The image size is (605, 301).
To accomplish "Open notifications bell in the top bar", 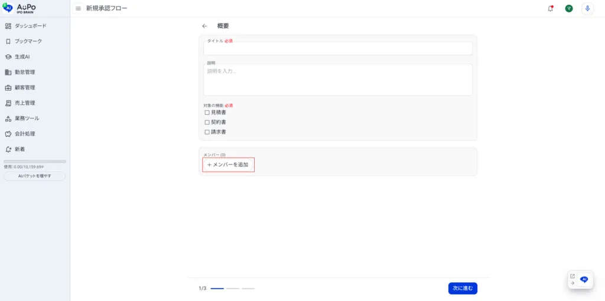I will coord(550,8).
